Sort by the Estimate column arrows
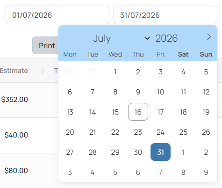Image resolution: width=222 pixels, height=188 pixels. 43,71
